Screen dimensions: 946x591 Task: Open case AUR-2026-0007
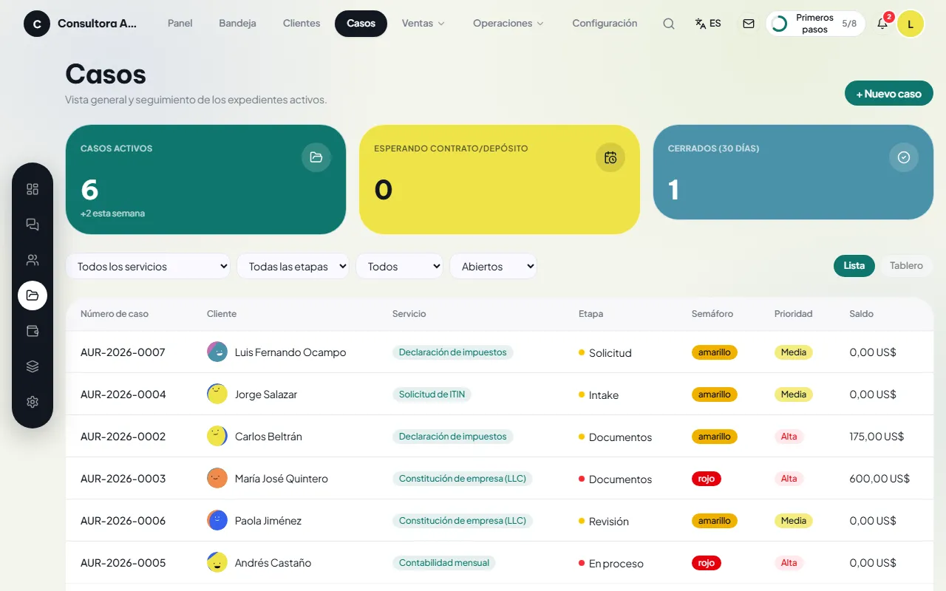tap(123, 352)
